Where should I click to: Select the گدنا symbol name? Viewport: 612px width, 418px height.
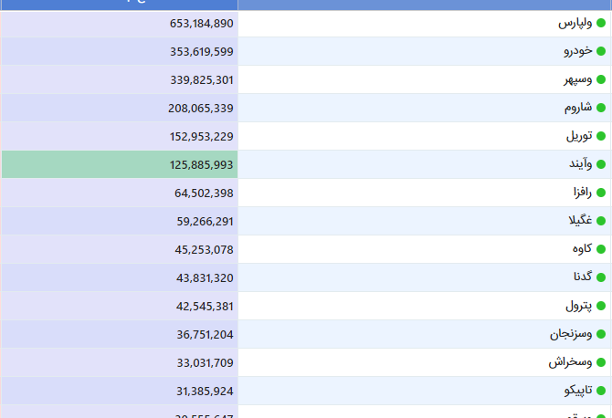tap(583, 277)
